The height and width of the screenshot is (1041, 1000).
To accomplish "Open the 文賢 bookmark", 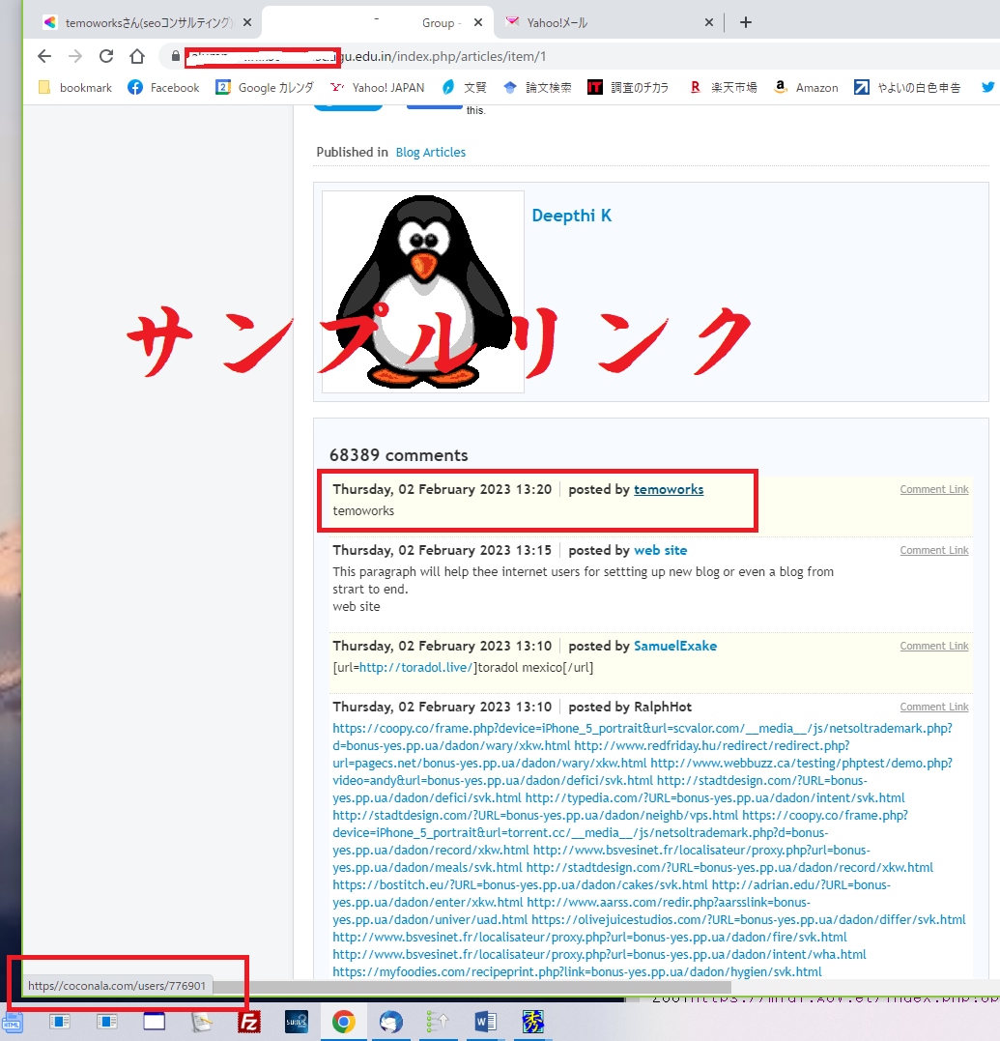I will click(x=465, y=88).
